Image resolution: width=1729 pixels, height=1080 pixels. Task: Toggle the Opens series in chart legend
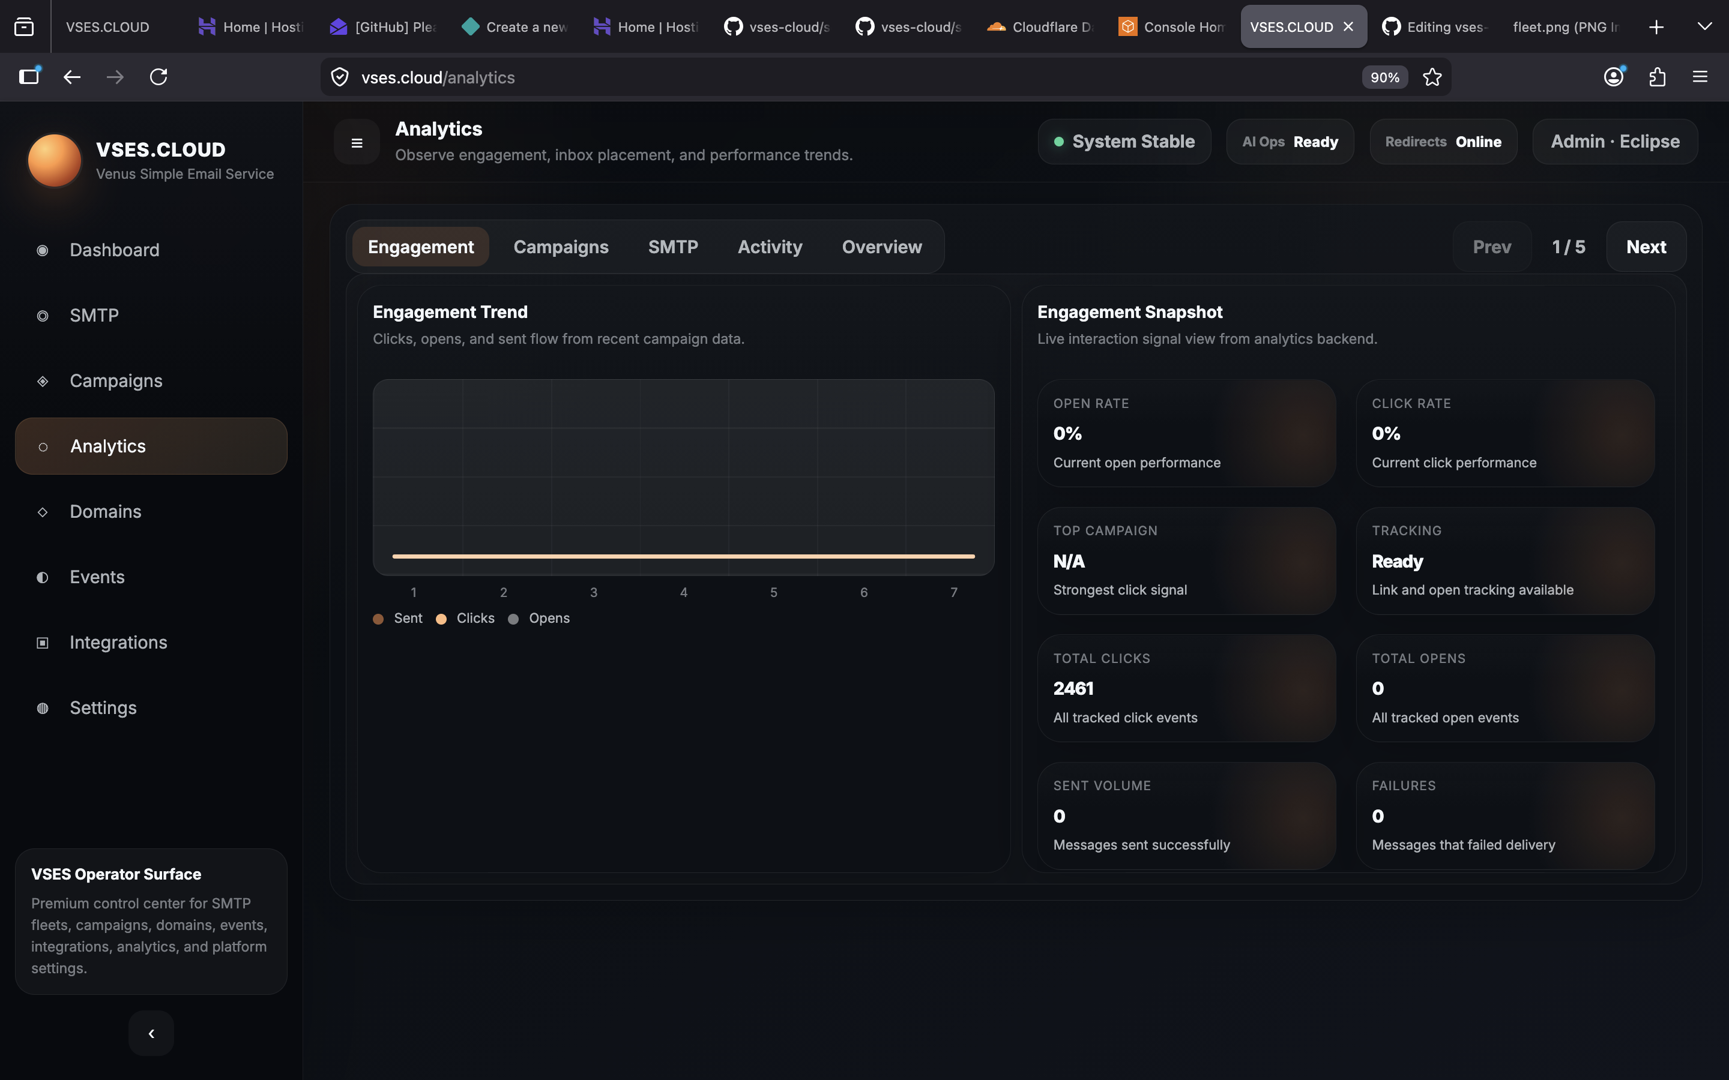(x=539, y=619)
